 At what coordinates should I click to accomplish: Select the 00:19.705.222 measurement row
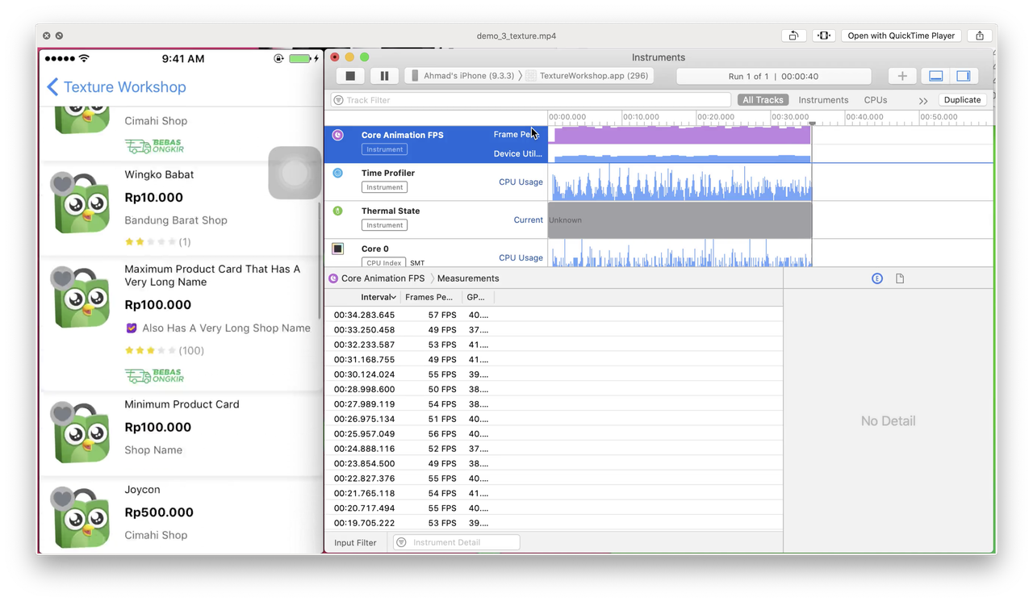[x=554, y=523]
